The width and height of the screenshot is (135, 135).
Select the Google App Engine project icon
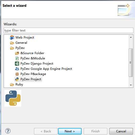point(17,69)
